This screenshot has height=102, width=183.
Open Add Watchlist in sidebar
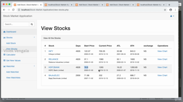[x=13, y=72]
